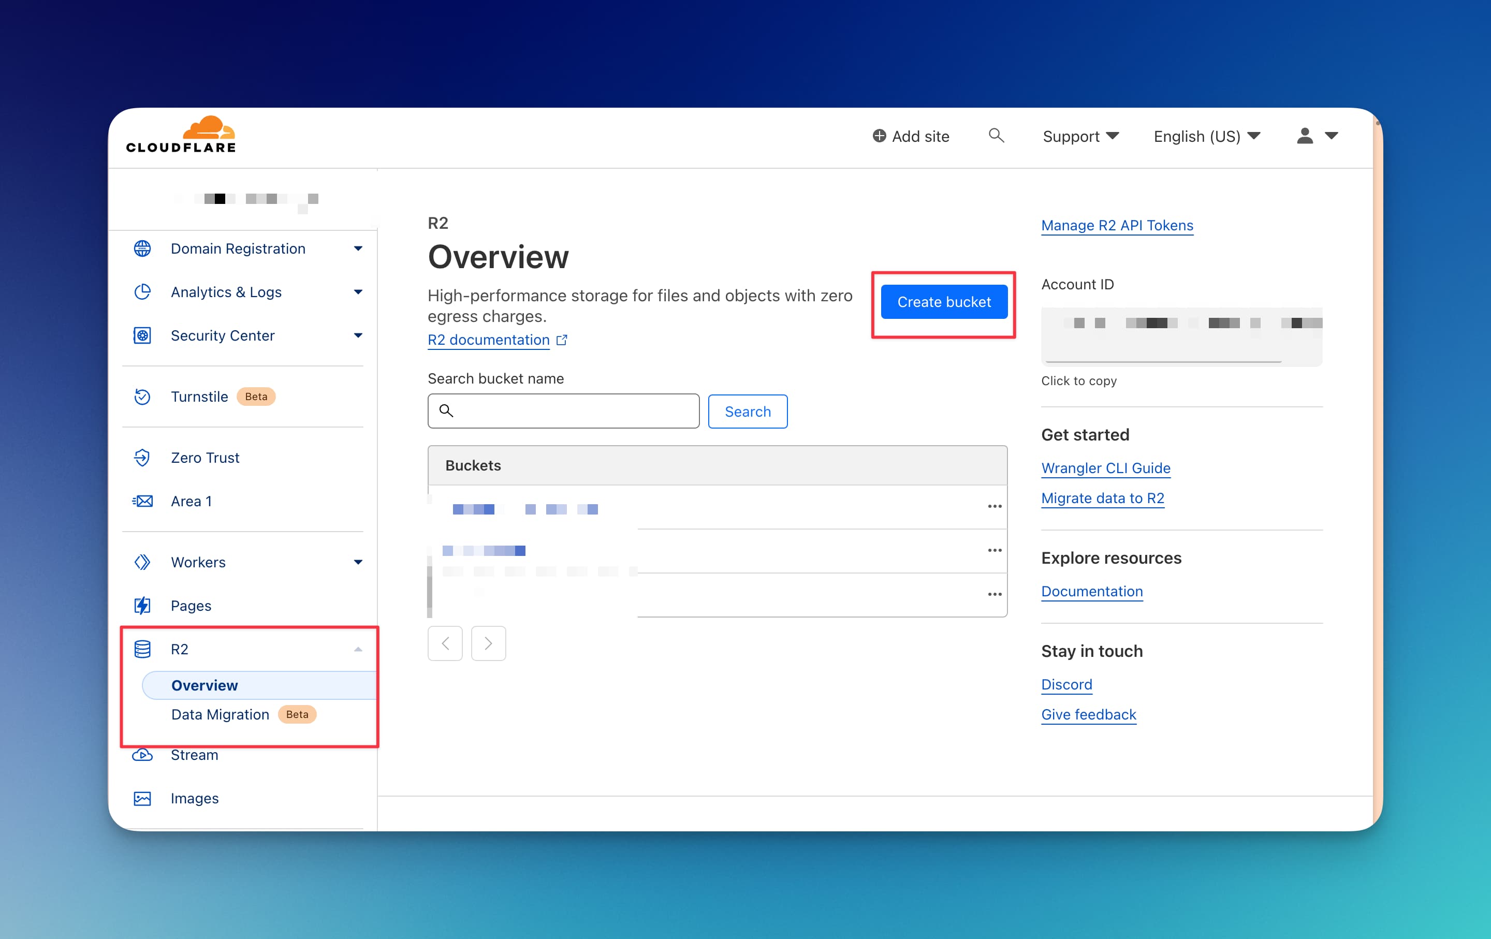Screen dimensions: 1491x939
Task: Open Area 1 in the sidebar
Action: (192, 501)
